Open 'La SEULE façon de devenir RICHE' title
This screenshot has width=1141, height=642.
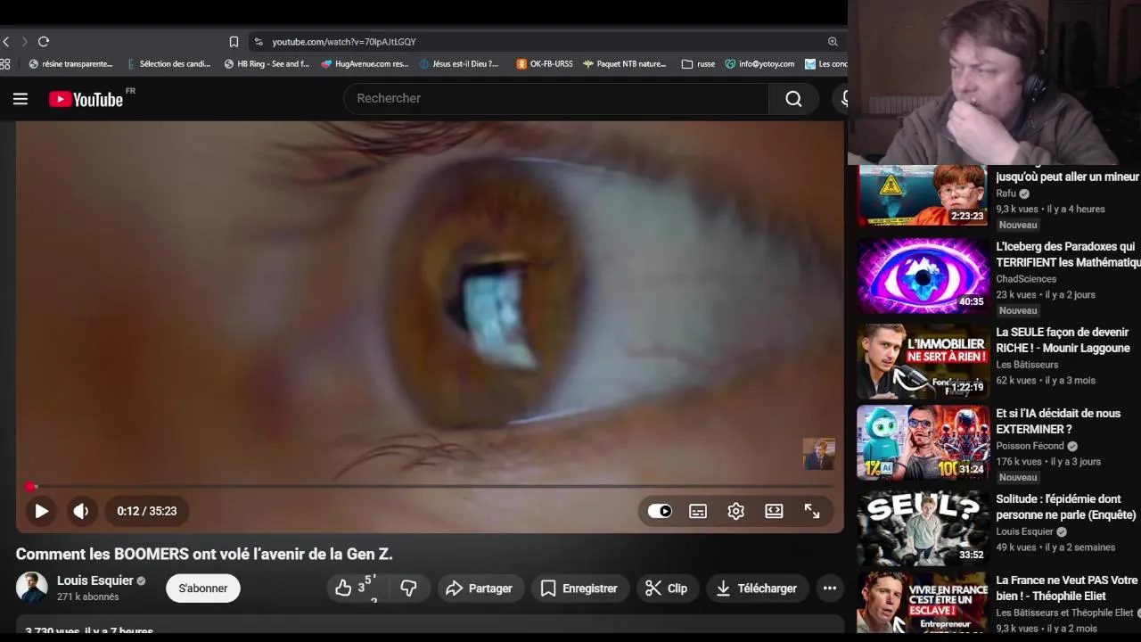[x=1063, y=341]
